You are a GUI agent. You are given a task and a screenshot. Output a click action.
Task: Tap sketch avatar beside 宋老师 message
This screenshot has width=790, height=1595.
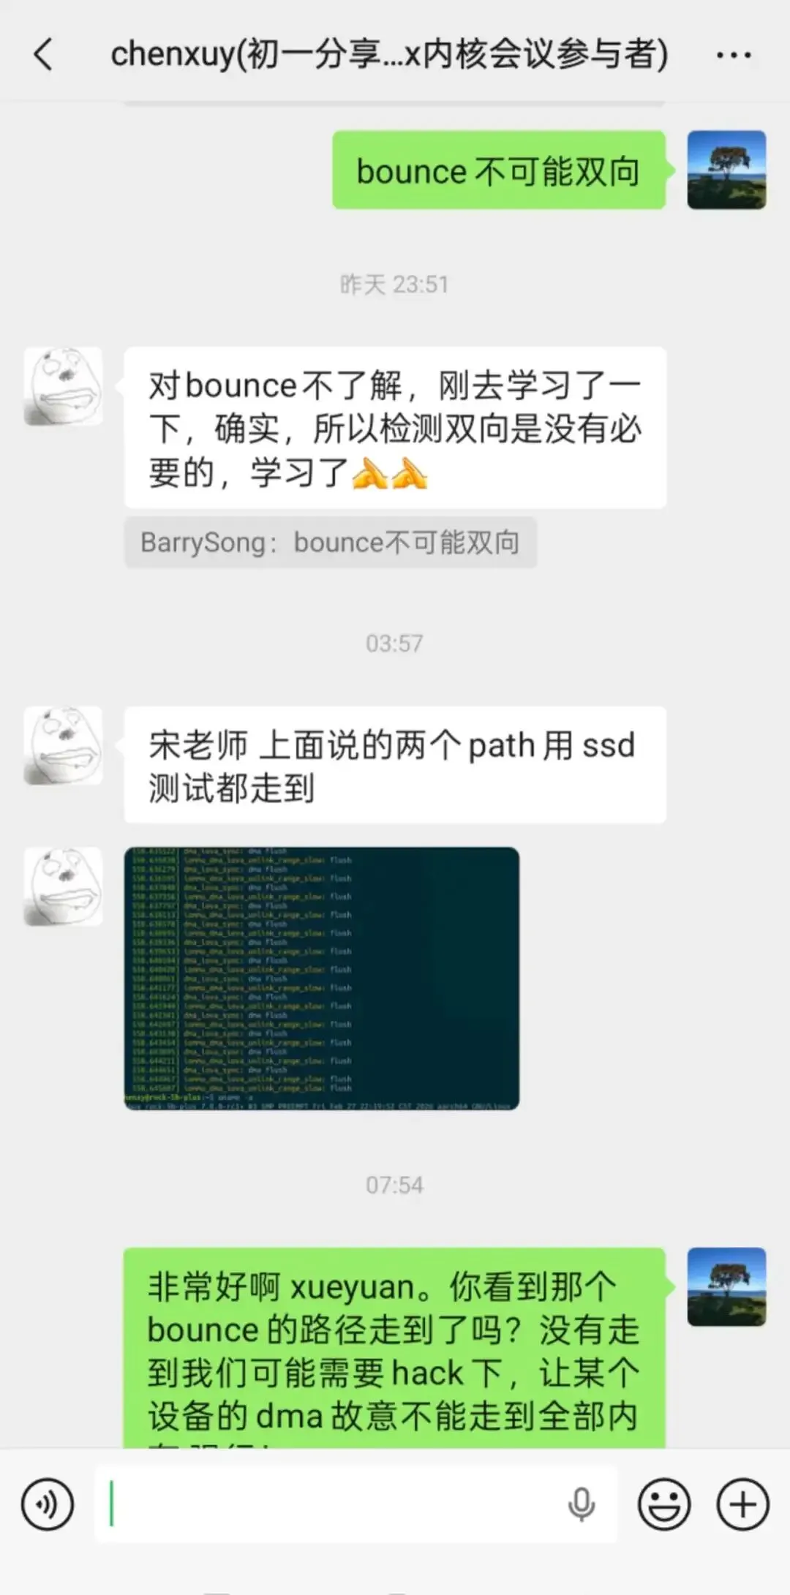point(63,745)
